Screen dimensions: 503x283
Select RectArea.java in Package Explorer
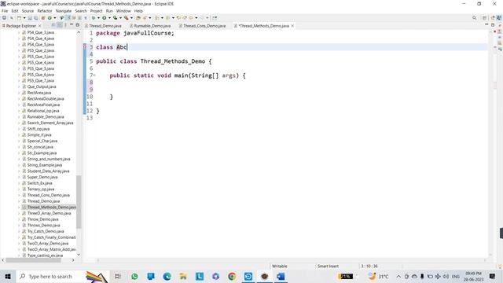(39, 93)
